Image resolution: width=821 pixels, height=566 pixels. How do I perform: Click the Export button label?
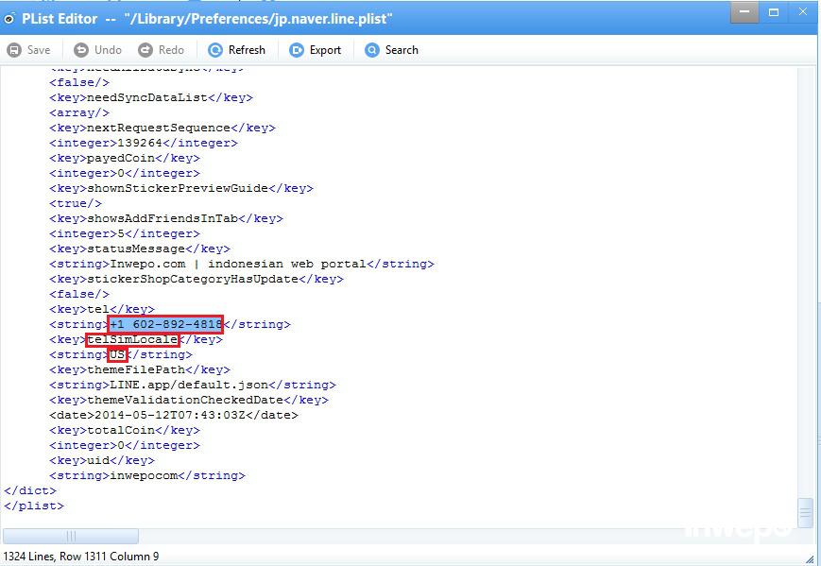[325, 50]
